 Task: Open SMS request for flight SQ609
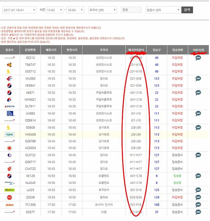[198, 127]
